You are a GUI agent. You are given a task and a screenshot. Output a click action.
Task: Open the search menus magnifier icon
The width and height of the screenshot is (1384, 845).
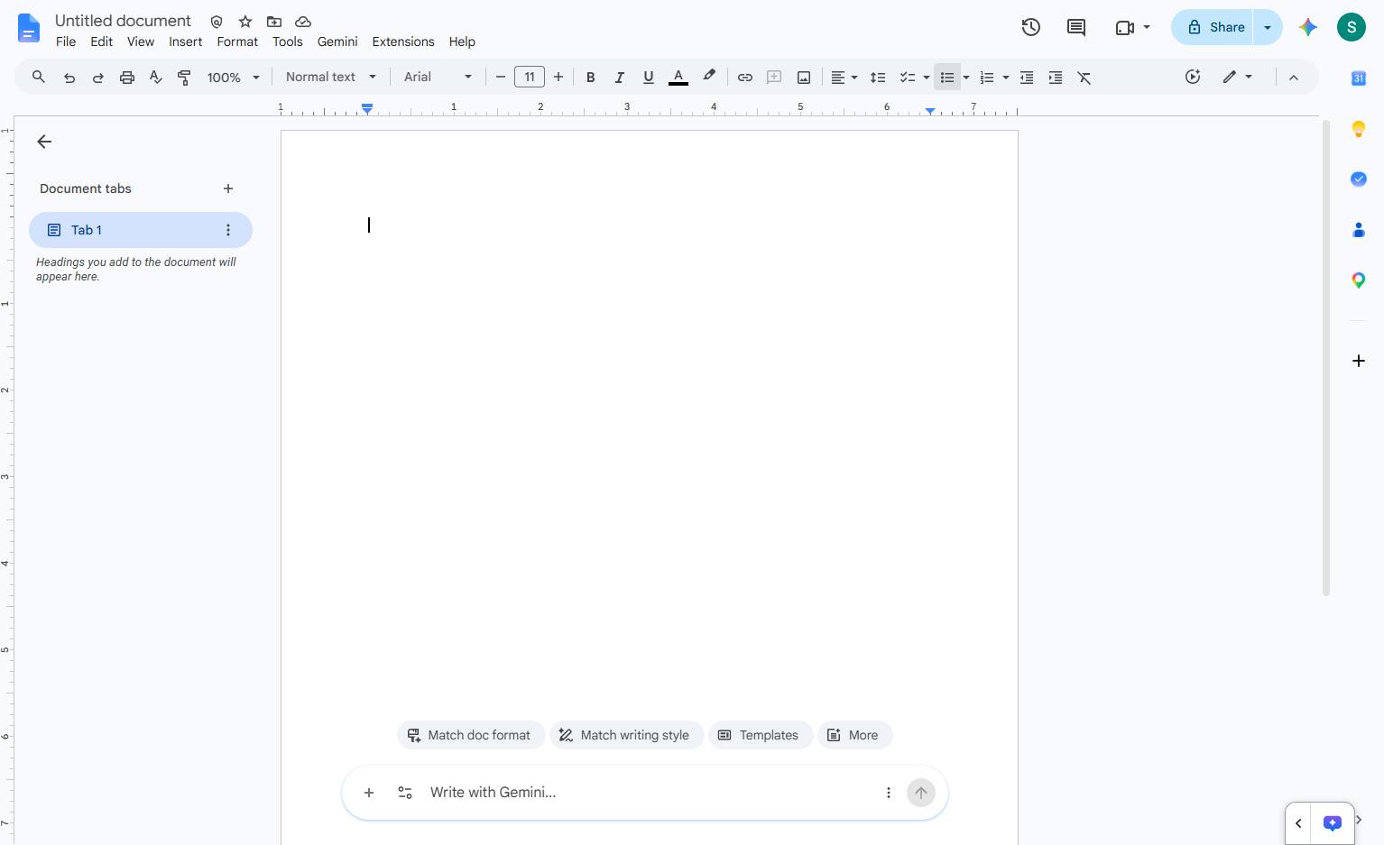click(39, 77)
